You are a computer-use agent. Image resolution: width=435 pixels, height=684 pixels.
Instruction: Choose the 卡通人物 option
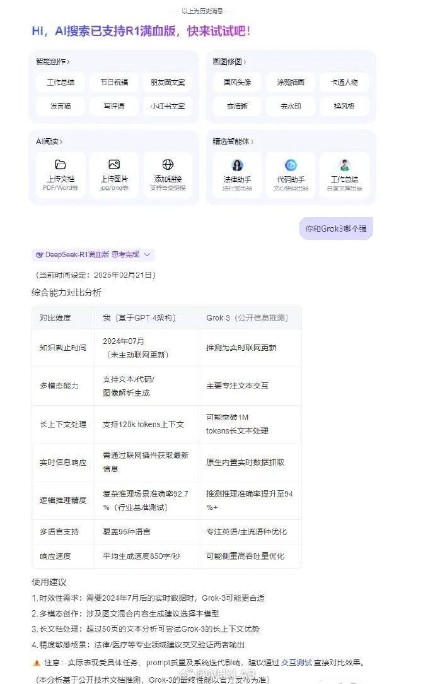tap(344, 82)
